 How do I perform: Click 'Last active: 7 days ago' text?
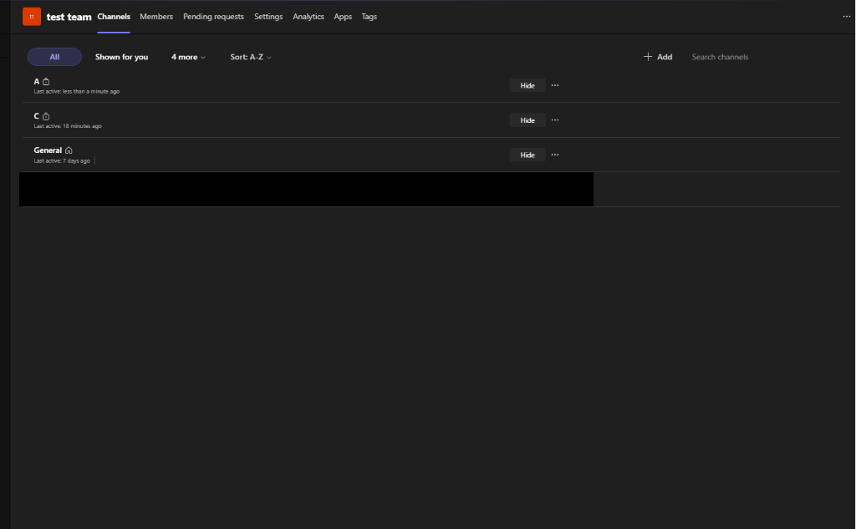pos(62,161)
